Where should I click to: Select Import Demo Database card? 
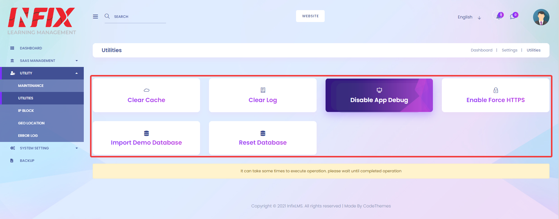pyautogui.click(x=146, y=138)
